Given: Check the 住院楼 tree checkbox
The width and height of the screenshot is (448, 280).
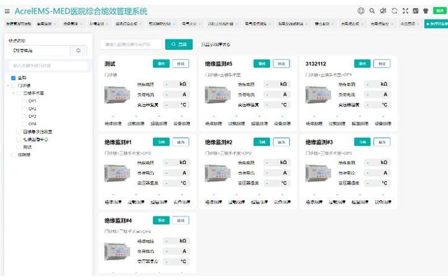Looking at the screenshot, I should (x=13, y=155).
